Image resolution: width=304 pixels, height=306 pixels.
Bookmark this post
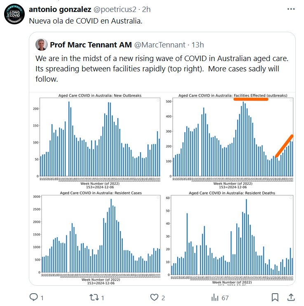276,297
